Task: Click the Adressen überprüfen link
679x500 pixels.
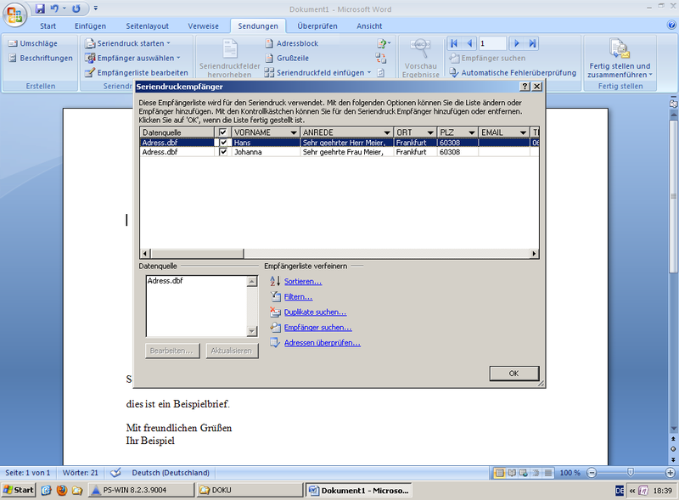Action: tap(323, 343)
